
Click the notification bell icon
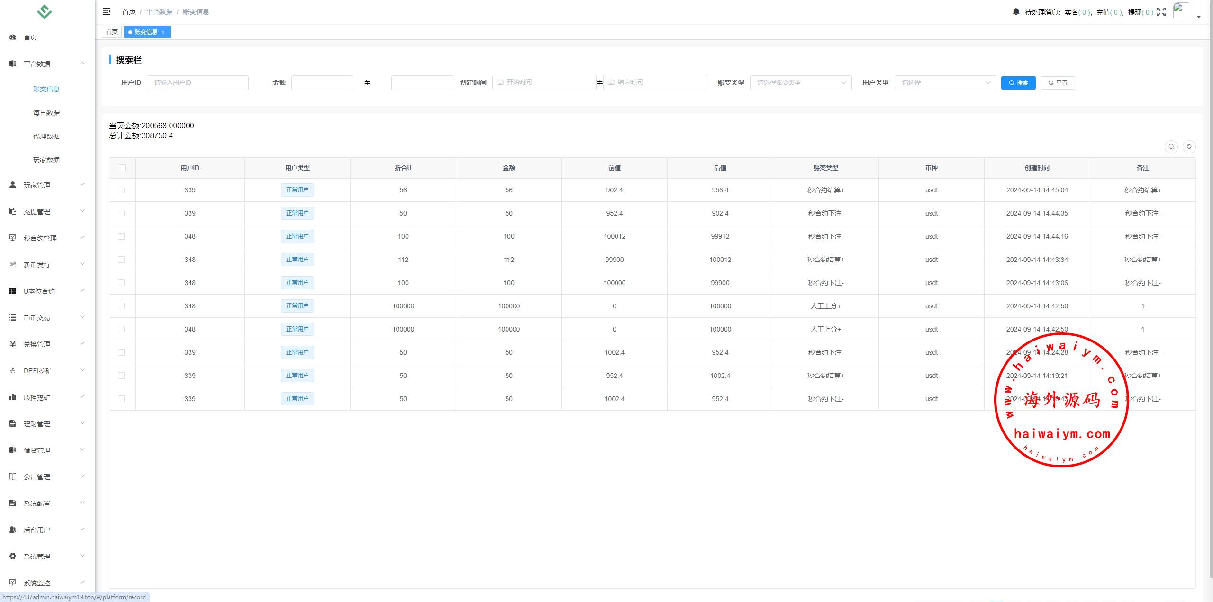(x=1015, y=11)
